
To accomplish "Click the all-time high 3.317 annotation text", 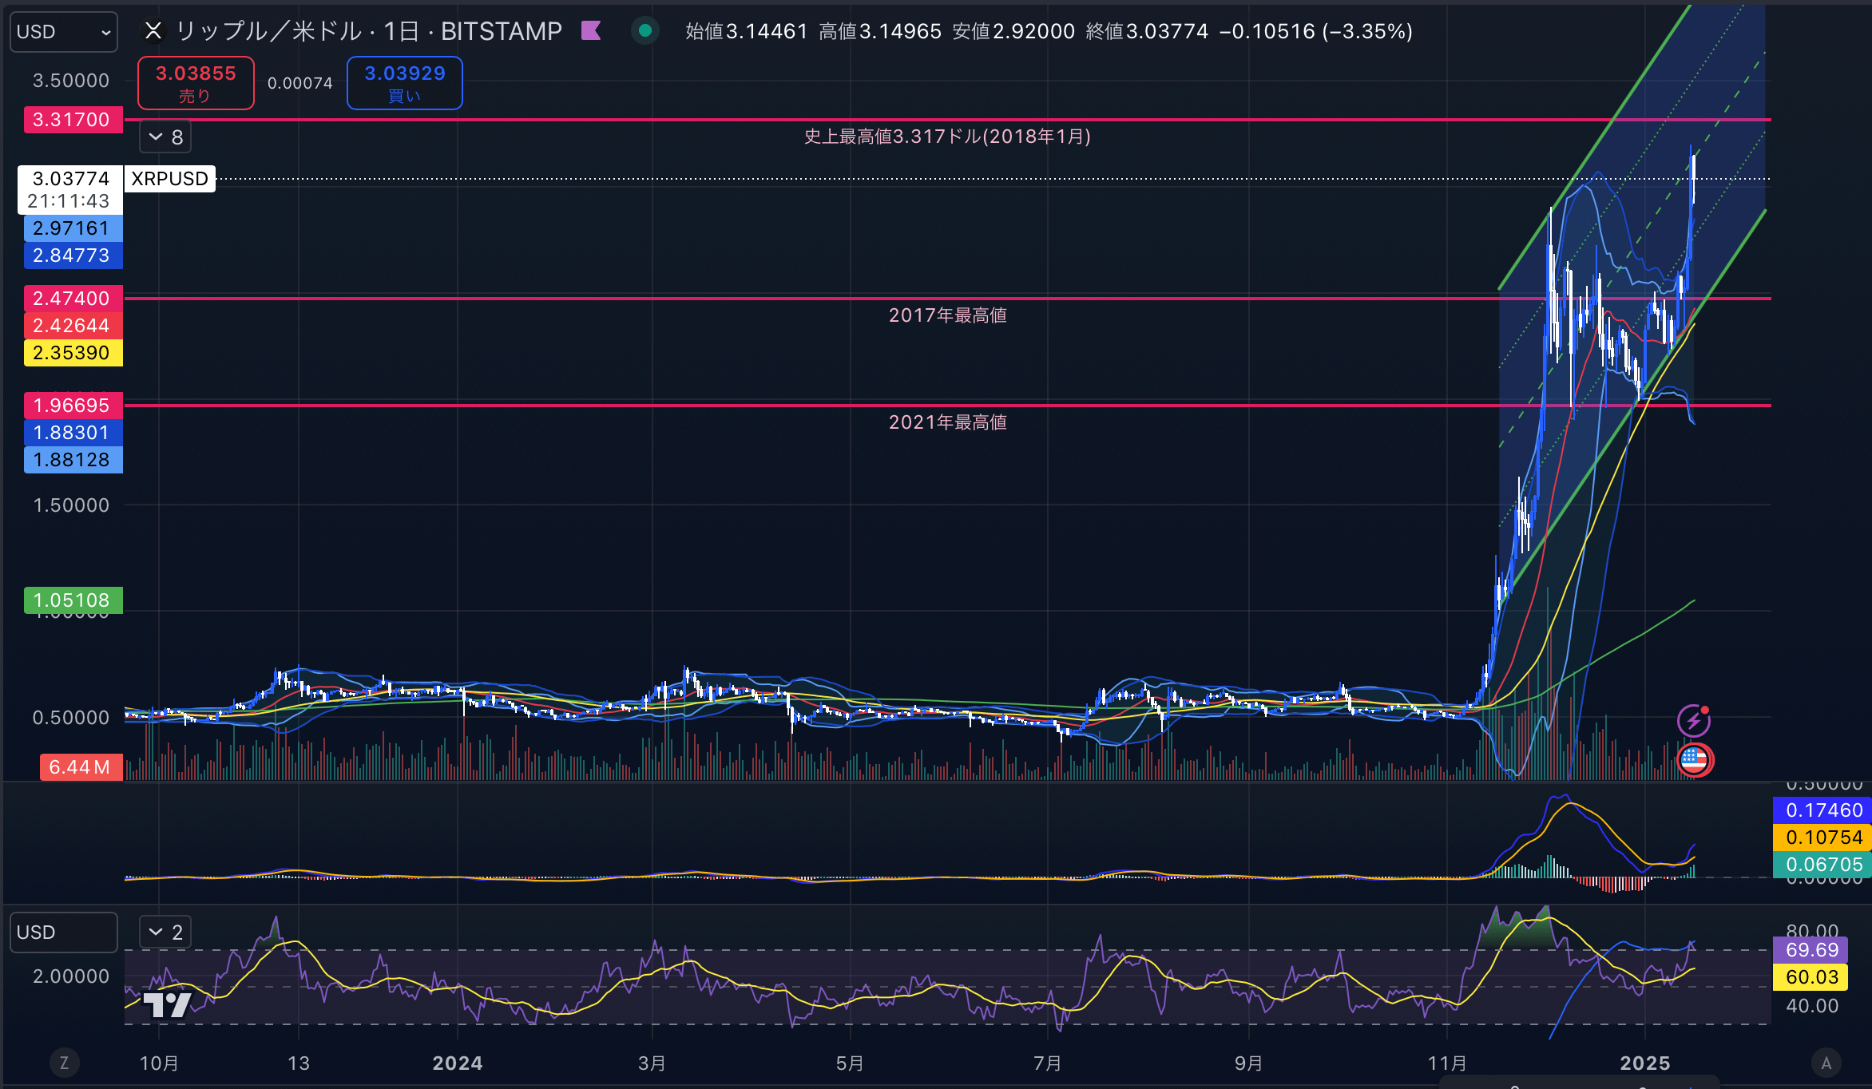I will [x=947, y=137].
